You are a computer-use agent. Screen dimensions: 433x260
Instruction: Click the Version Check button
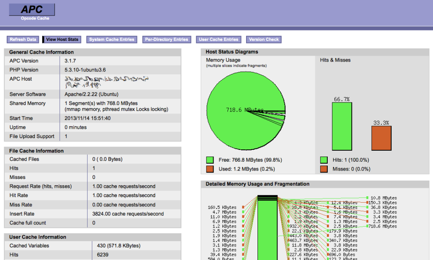264,39
